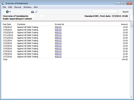The height and width of the screenshot is (100, 134).
Task: Open the gear operations menu
Action: pyautogui.click(x=8, y=12)
